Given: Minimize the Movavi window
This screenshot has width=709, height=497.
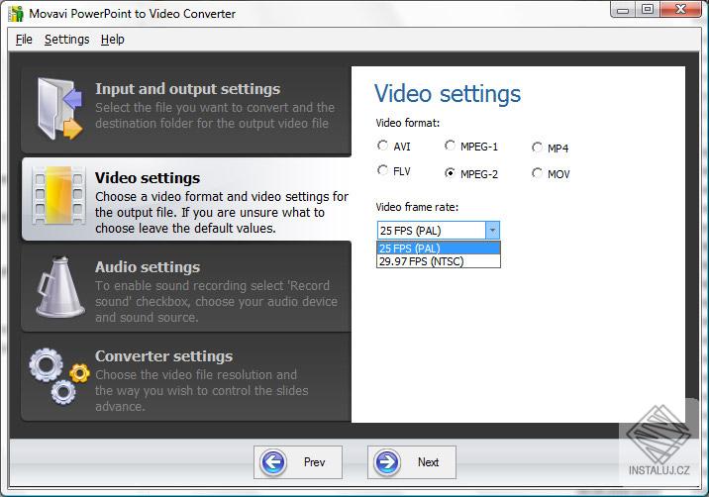Looking at the screenshot, I should tap(623, 10).
